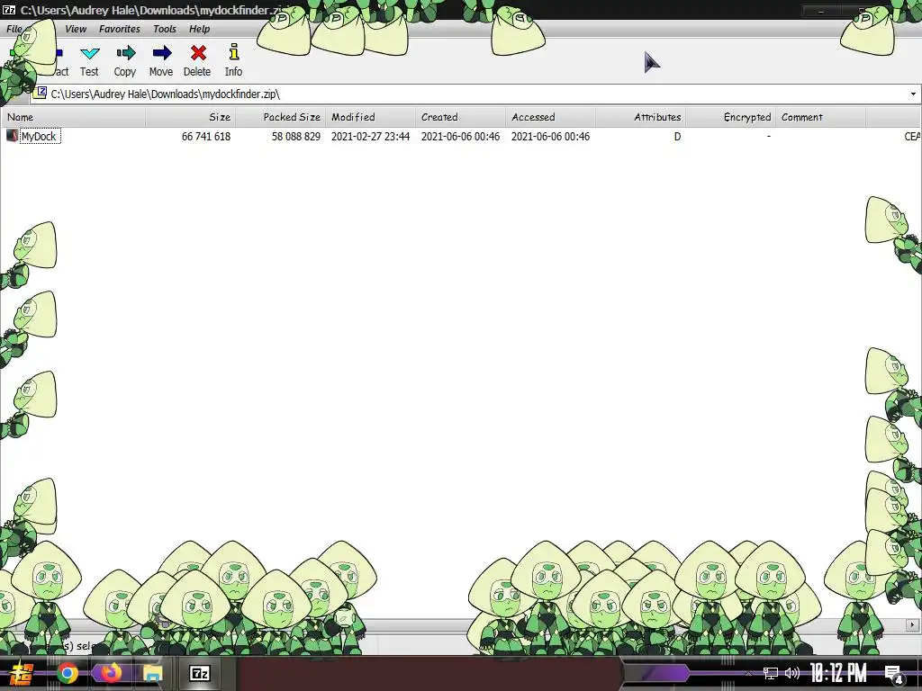Open Firefox from the taskbar
The width and height of the screenshot is (922, 691).
(110, 673)
